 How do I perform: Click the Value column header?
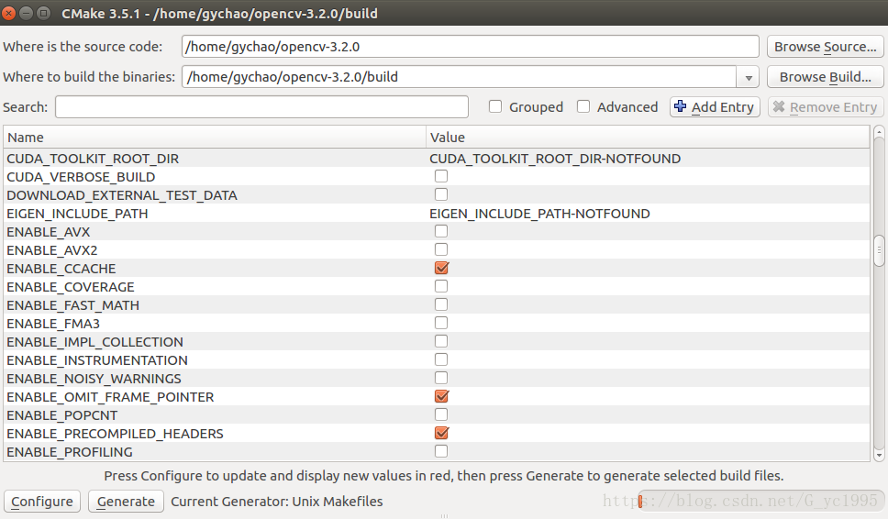(x=648, y=138)
